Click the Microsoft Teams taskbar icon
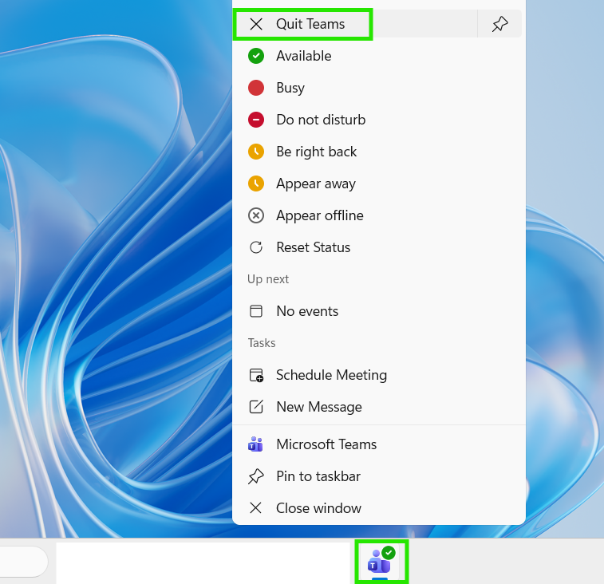The height and width of the screenshot is (584, 604). tap(381, 562)
